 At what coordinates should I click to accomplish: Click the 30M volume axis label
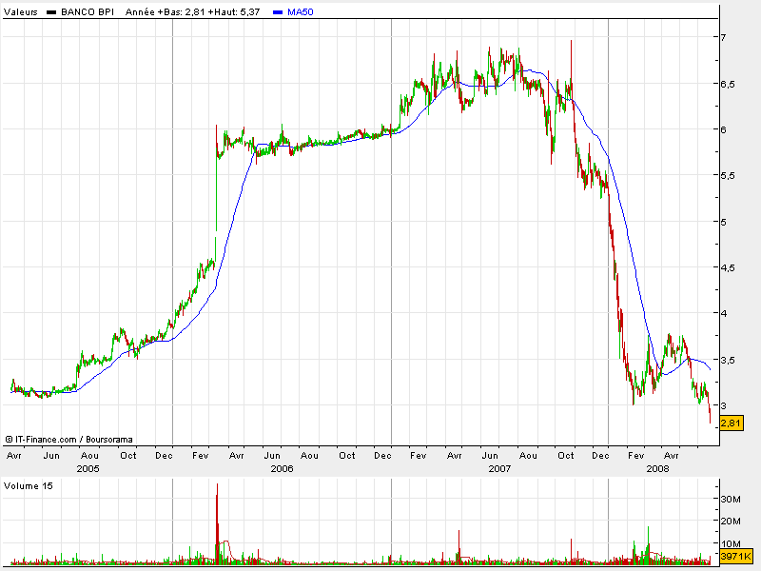click(731, 499)
